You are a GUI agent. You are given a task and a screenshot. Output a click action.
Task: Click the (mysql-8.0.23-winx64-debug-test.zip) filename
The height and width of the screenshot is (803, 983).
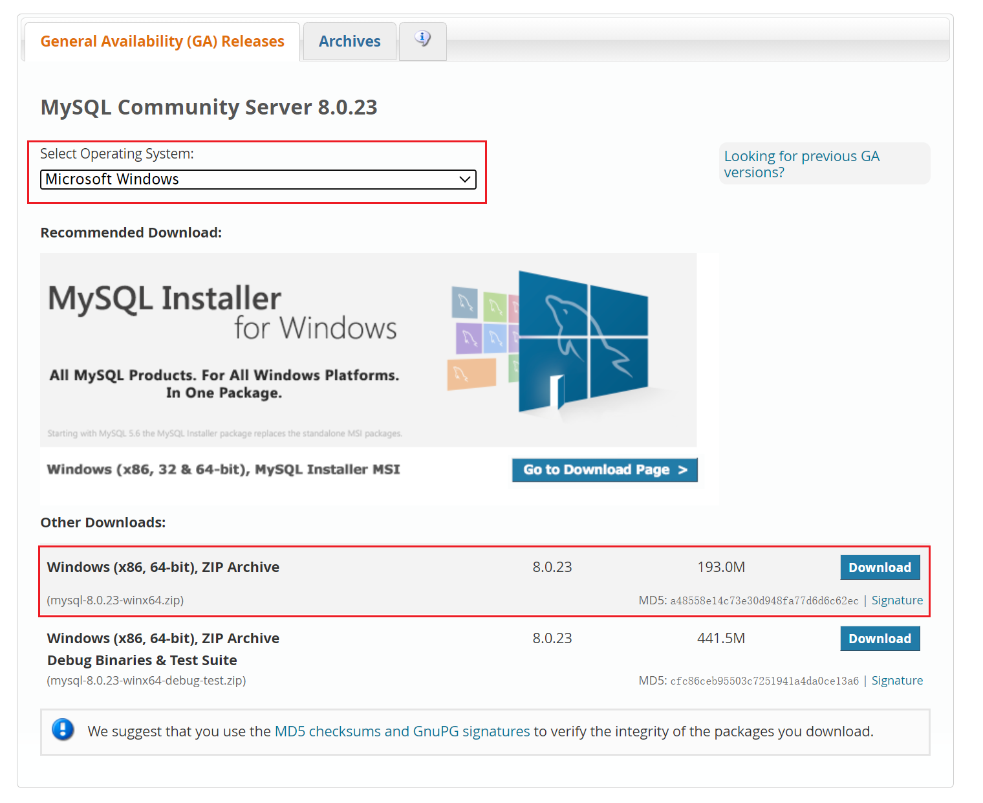pyautogui.click(x=146, y=681)
